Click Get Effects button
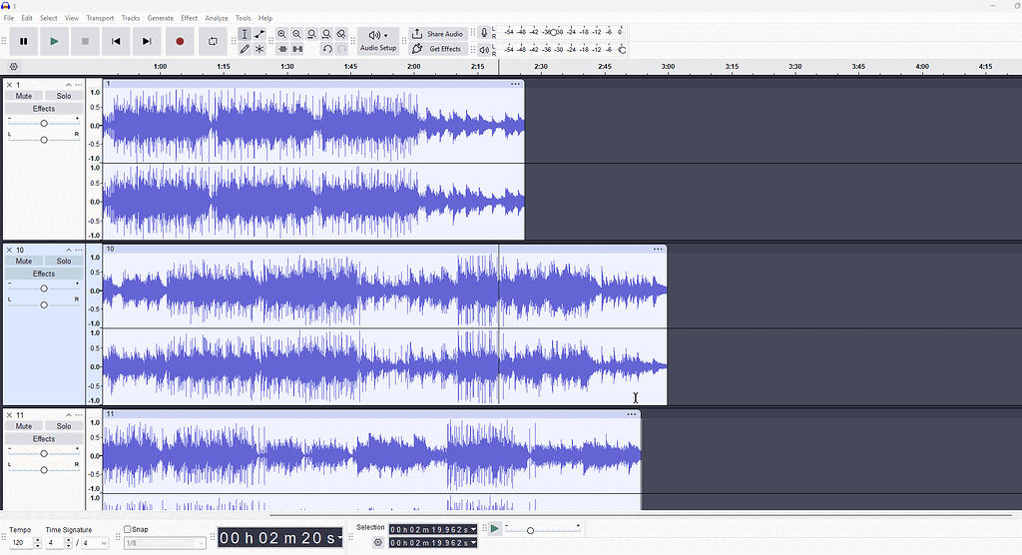The height and width of the screenshot is (555, 1022). click(x=438, y=49)
